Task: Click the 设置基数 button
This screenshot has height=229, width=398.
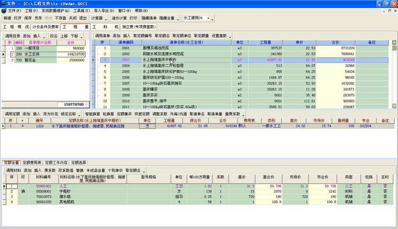Action: [219, 36]
